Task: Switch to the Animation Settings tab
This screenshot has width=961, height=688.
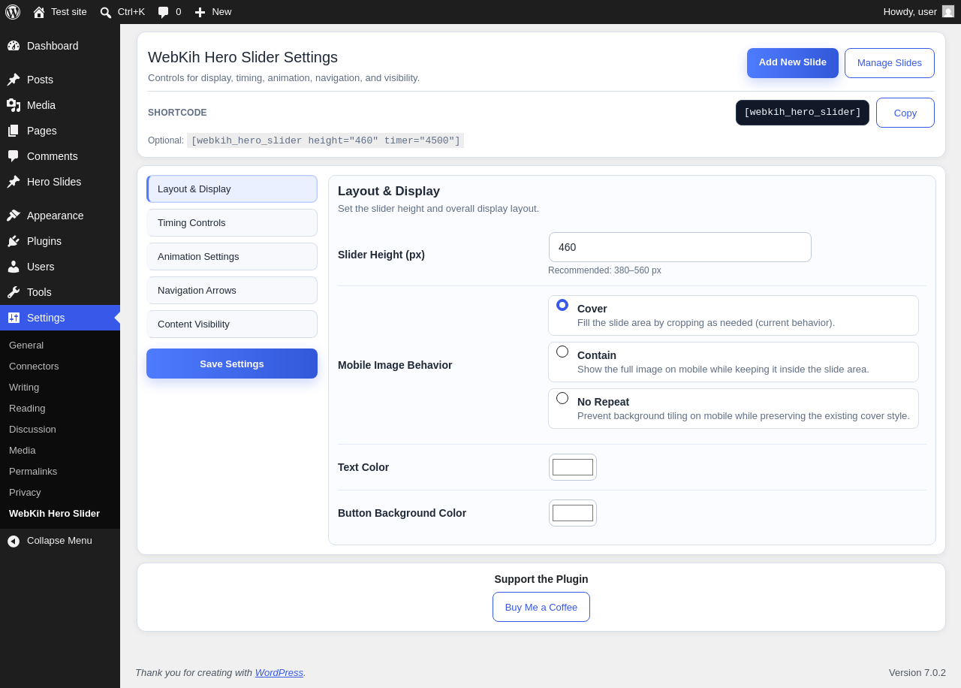Action: point(232,257)
